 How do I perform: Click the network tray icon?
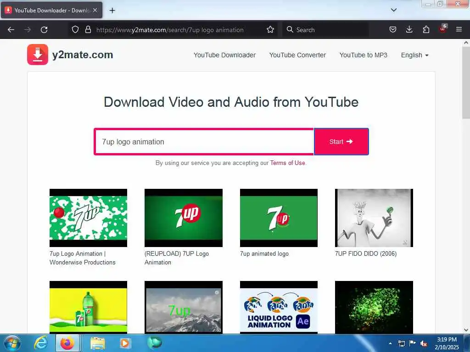pos(401,343)
